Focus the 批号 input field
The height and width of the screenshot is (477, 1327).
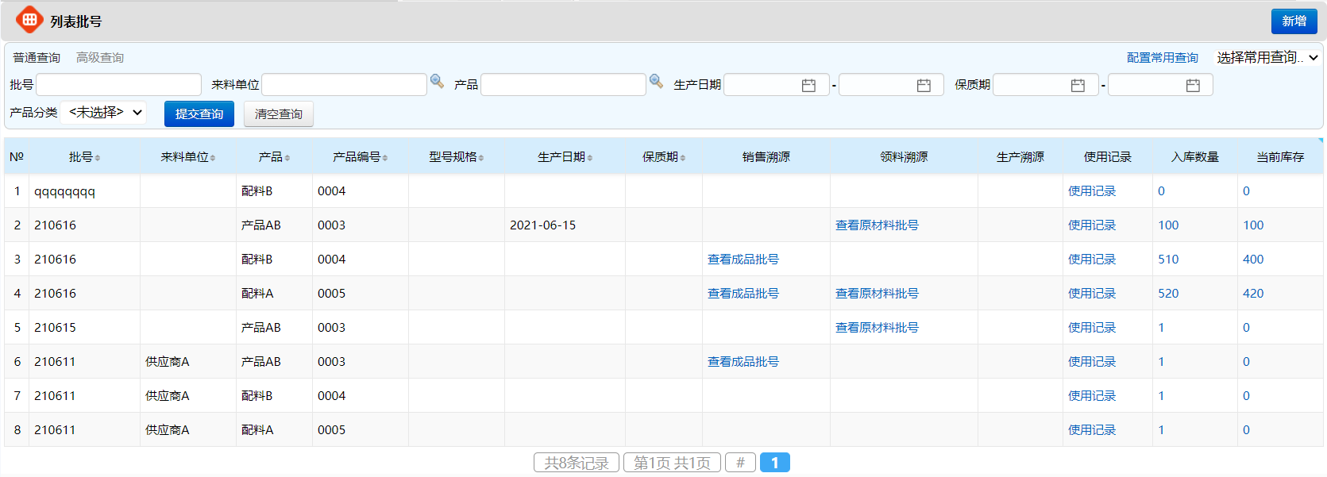tap(119, 85)
